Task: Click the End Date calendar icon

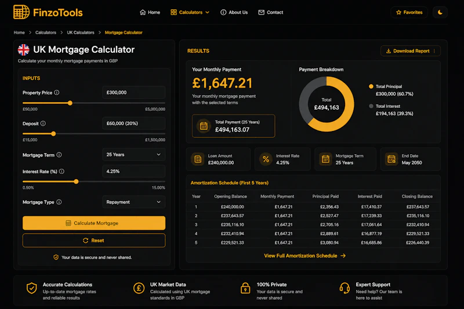Action: [391, 159]
